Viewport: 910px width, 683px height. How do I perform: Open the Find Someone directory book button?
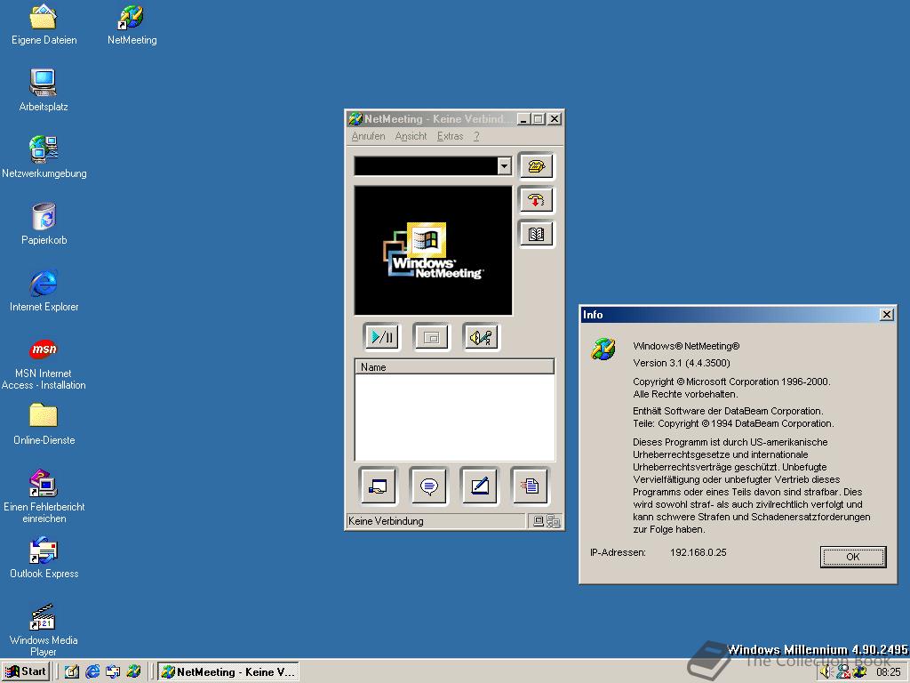[536, 234]
